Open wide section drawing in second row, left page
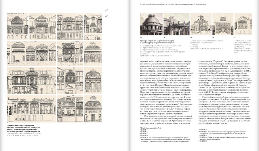The width and height of the screenshot is (259, 151). coord(31,53)
